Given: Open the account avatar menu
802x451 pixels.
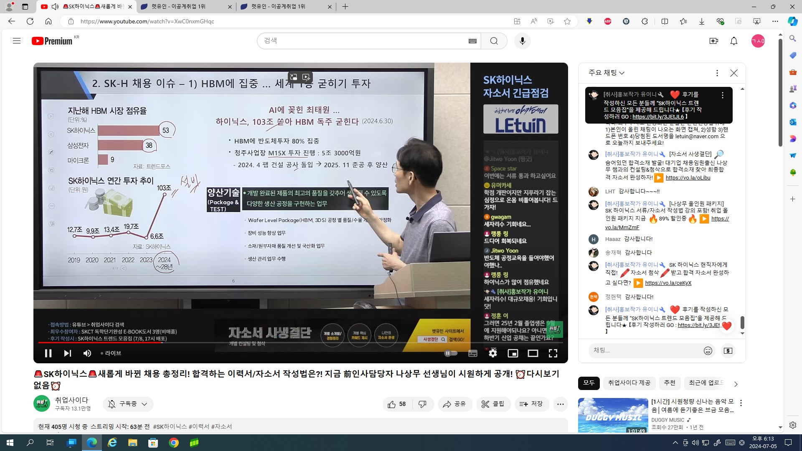Looking at the screenshot, I should [758, 41].
